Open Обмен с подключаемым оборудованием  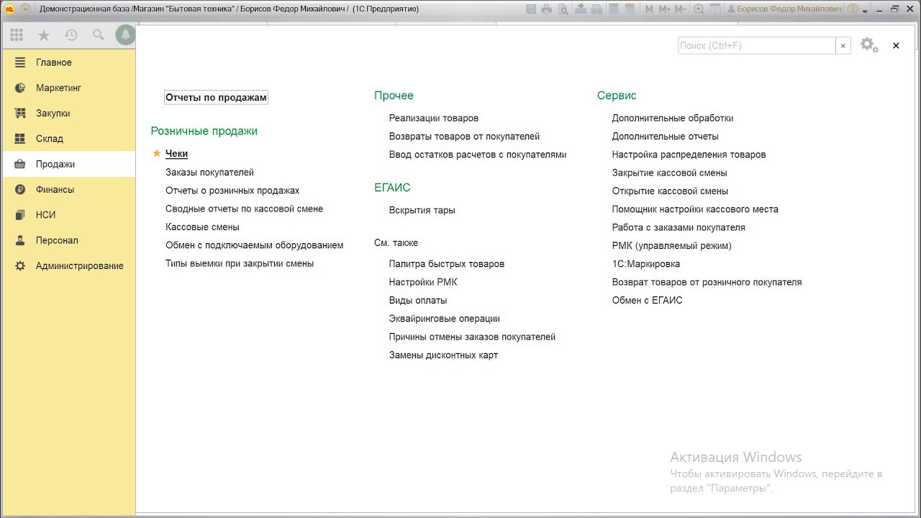pos(254,245)
